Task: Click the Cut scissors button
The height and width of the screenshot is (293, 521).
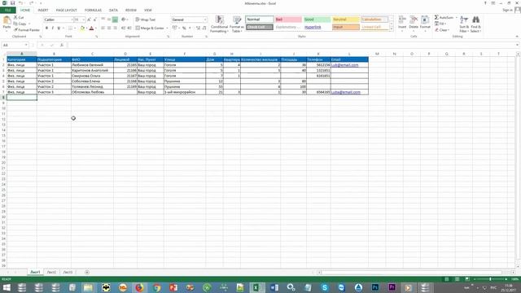Action: click(x=19, y=17)
